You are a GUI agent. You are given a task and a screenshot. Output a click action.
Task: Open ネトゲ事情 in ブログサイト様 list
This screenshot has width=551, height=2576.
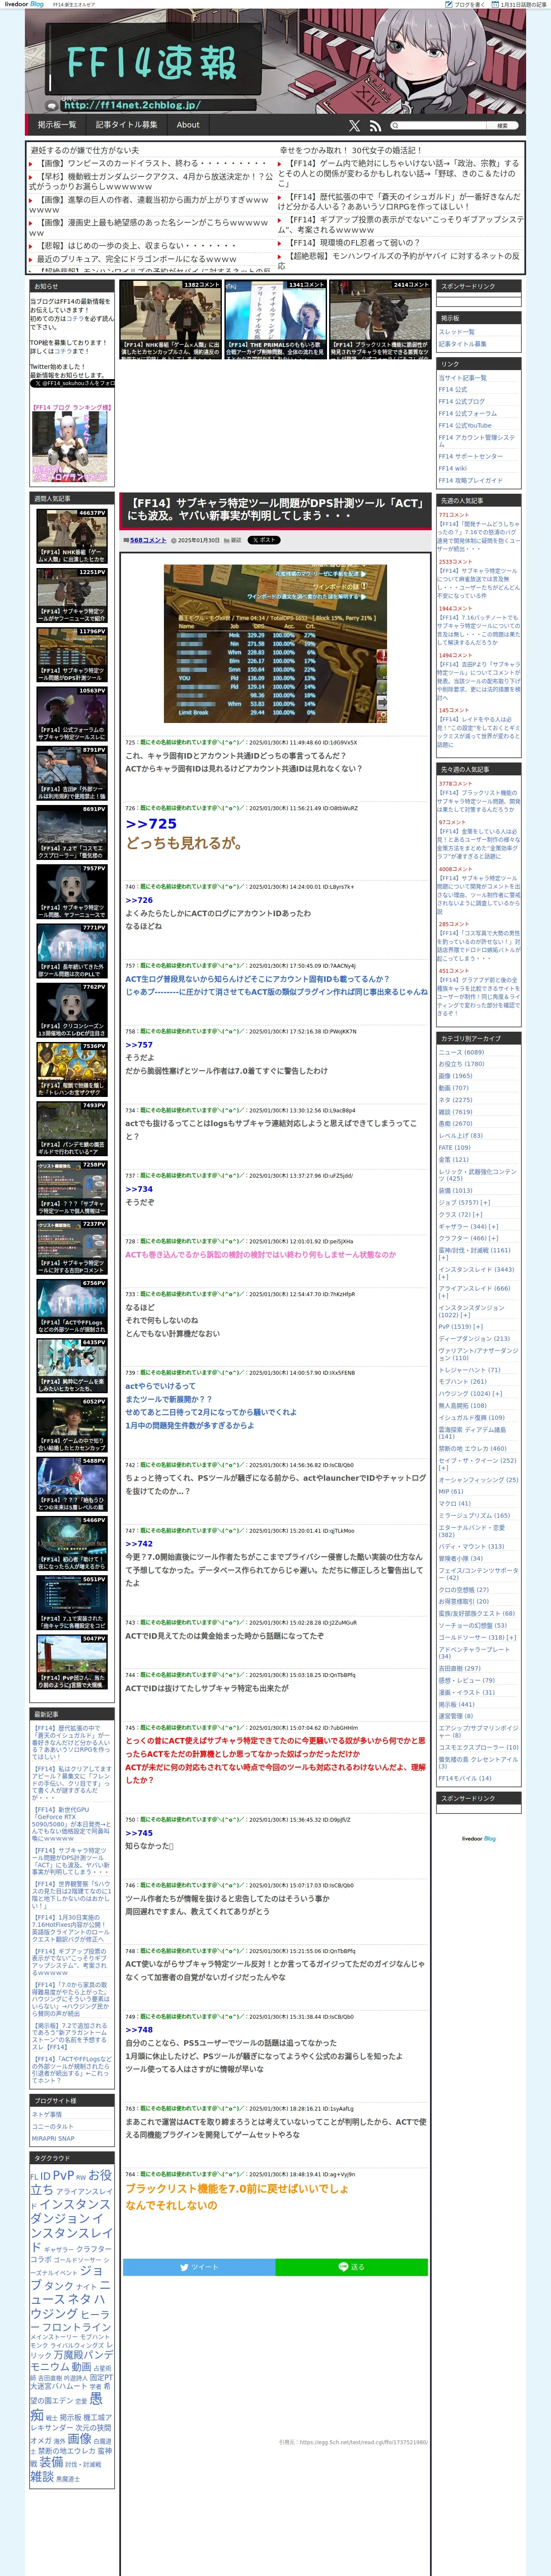[x=47, y=2115]
